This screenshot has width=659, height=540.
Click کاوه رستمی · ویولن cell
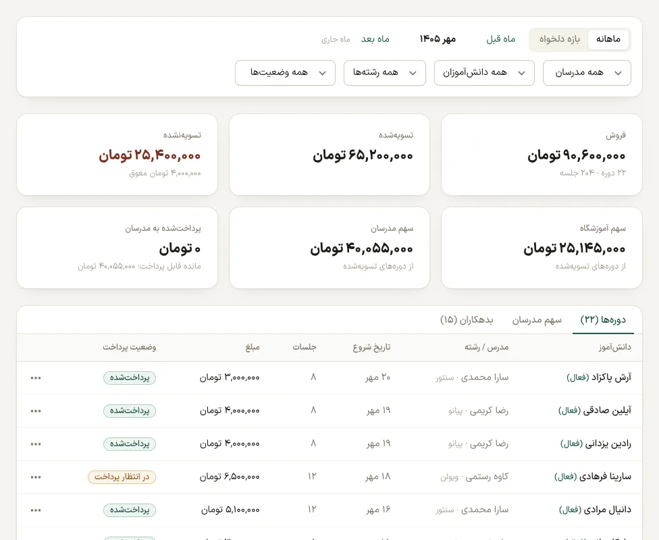475,477
